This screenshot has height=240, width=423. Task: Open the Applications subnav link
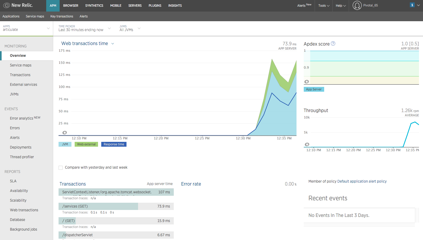pos(11,16)
